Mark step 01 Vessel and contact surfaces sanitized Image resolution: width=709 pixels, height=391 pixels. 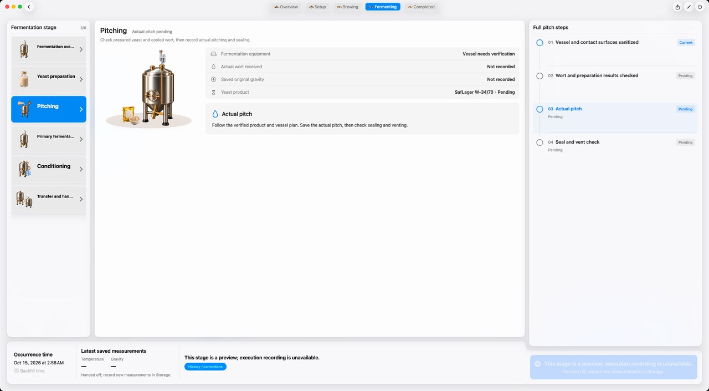point(540,43)
